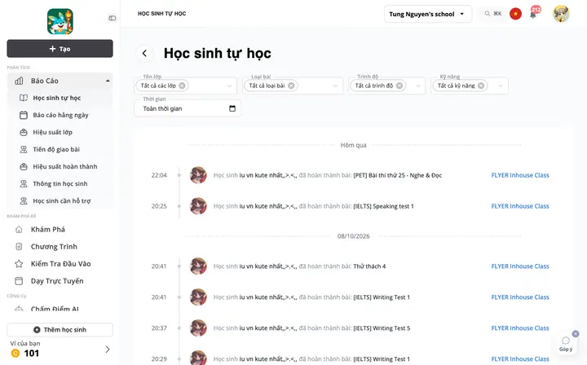Click student avatar in 20:25 entry
Screen dimensions: 587x365
click(x=198, y=206)
